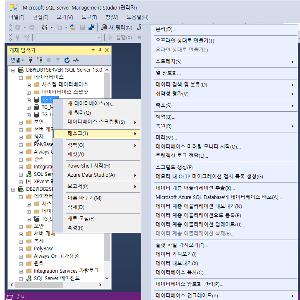Choose 분리(D)... in tasks submenu
The height and width of the screenshot is (300, 300).
tap(219, 29)
